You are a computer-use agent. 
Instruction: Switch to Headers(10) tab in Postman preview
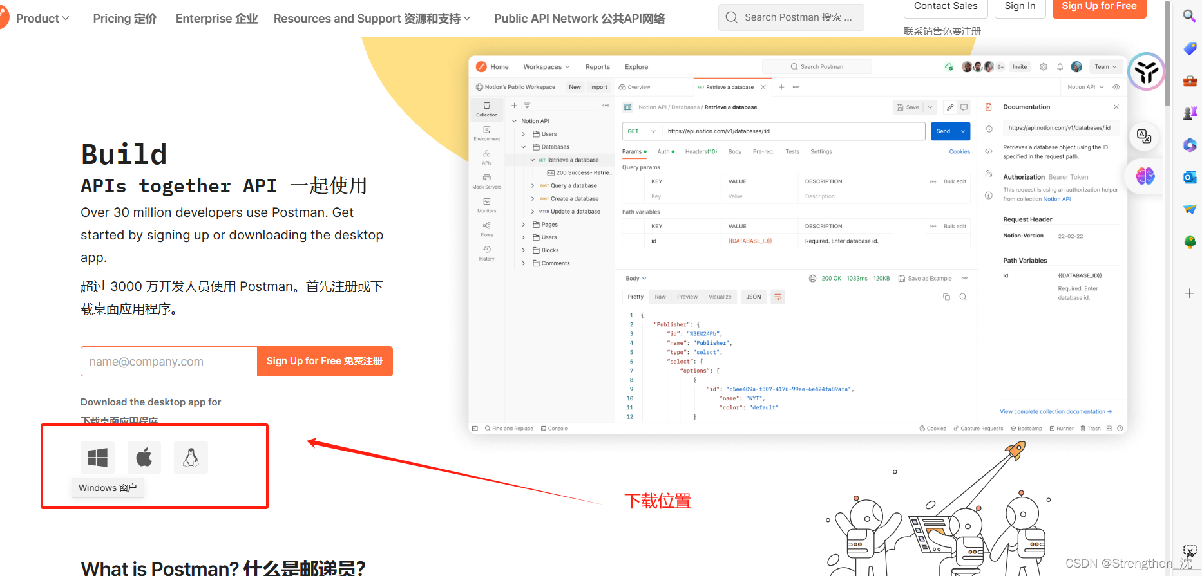click(x=701, y=152)
